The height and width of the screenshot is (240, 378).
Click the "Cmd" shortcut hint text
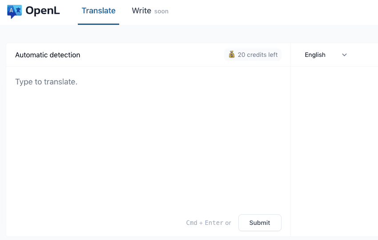[192, 223]
